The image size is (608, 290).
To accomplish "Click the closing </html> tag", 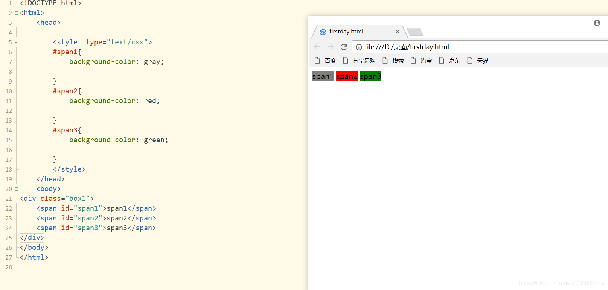I will (x=34, y=257).
